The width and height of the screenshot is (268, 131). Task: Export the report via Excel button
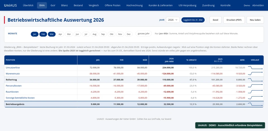(216, 20)
